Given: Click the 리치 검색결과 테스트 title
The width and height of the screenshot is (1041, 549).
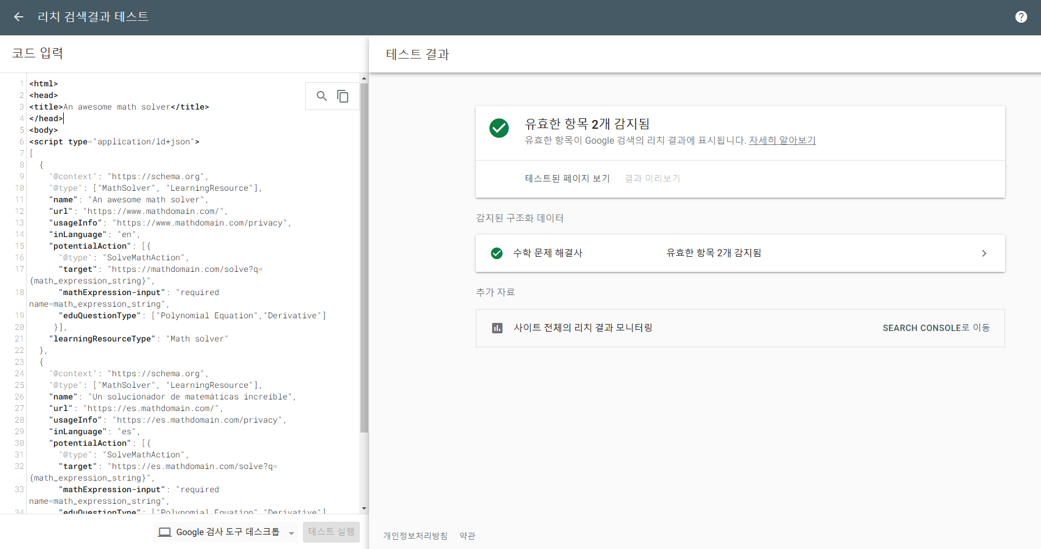Looking at the screenshot, I should point(93,17).
